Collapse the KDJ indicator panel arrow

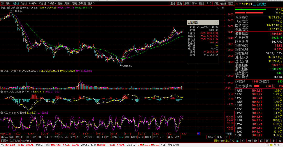2,112
